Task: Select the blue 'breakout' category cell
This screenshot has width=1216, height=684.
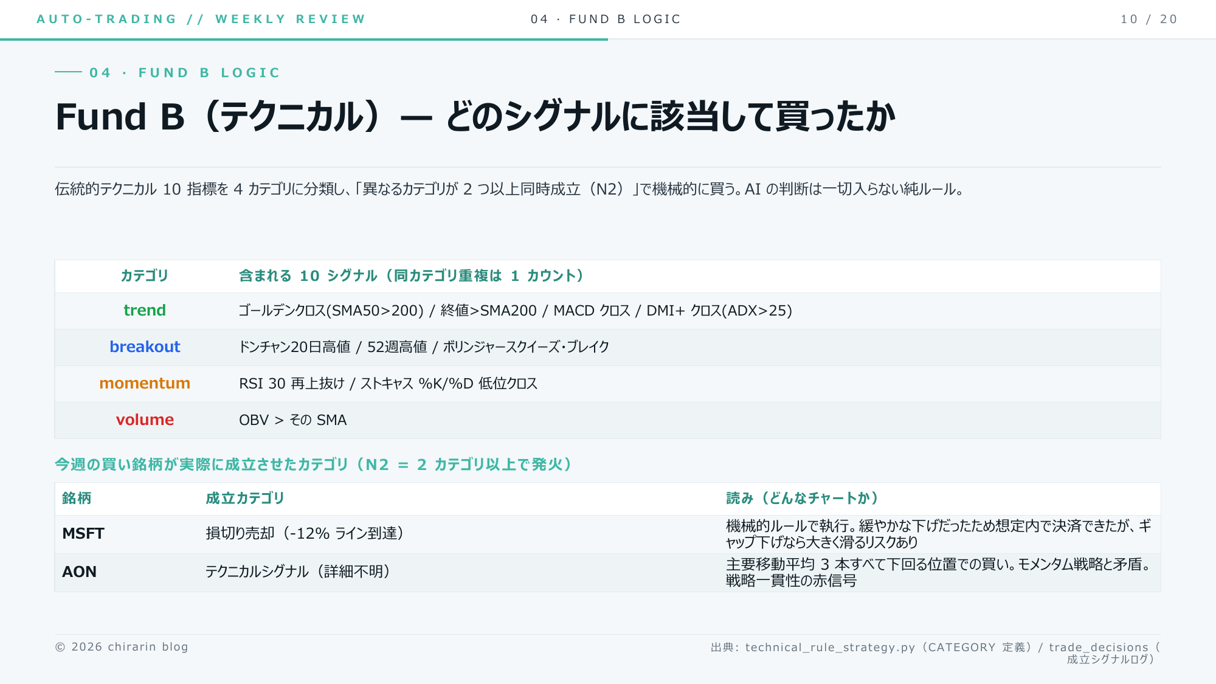Action: 145,347
